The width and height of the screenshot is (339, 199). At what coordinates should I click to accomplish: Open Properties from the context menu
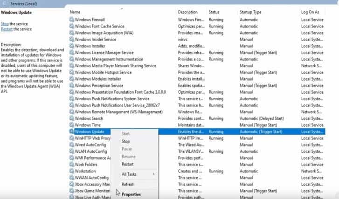pos(131,194)
